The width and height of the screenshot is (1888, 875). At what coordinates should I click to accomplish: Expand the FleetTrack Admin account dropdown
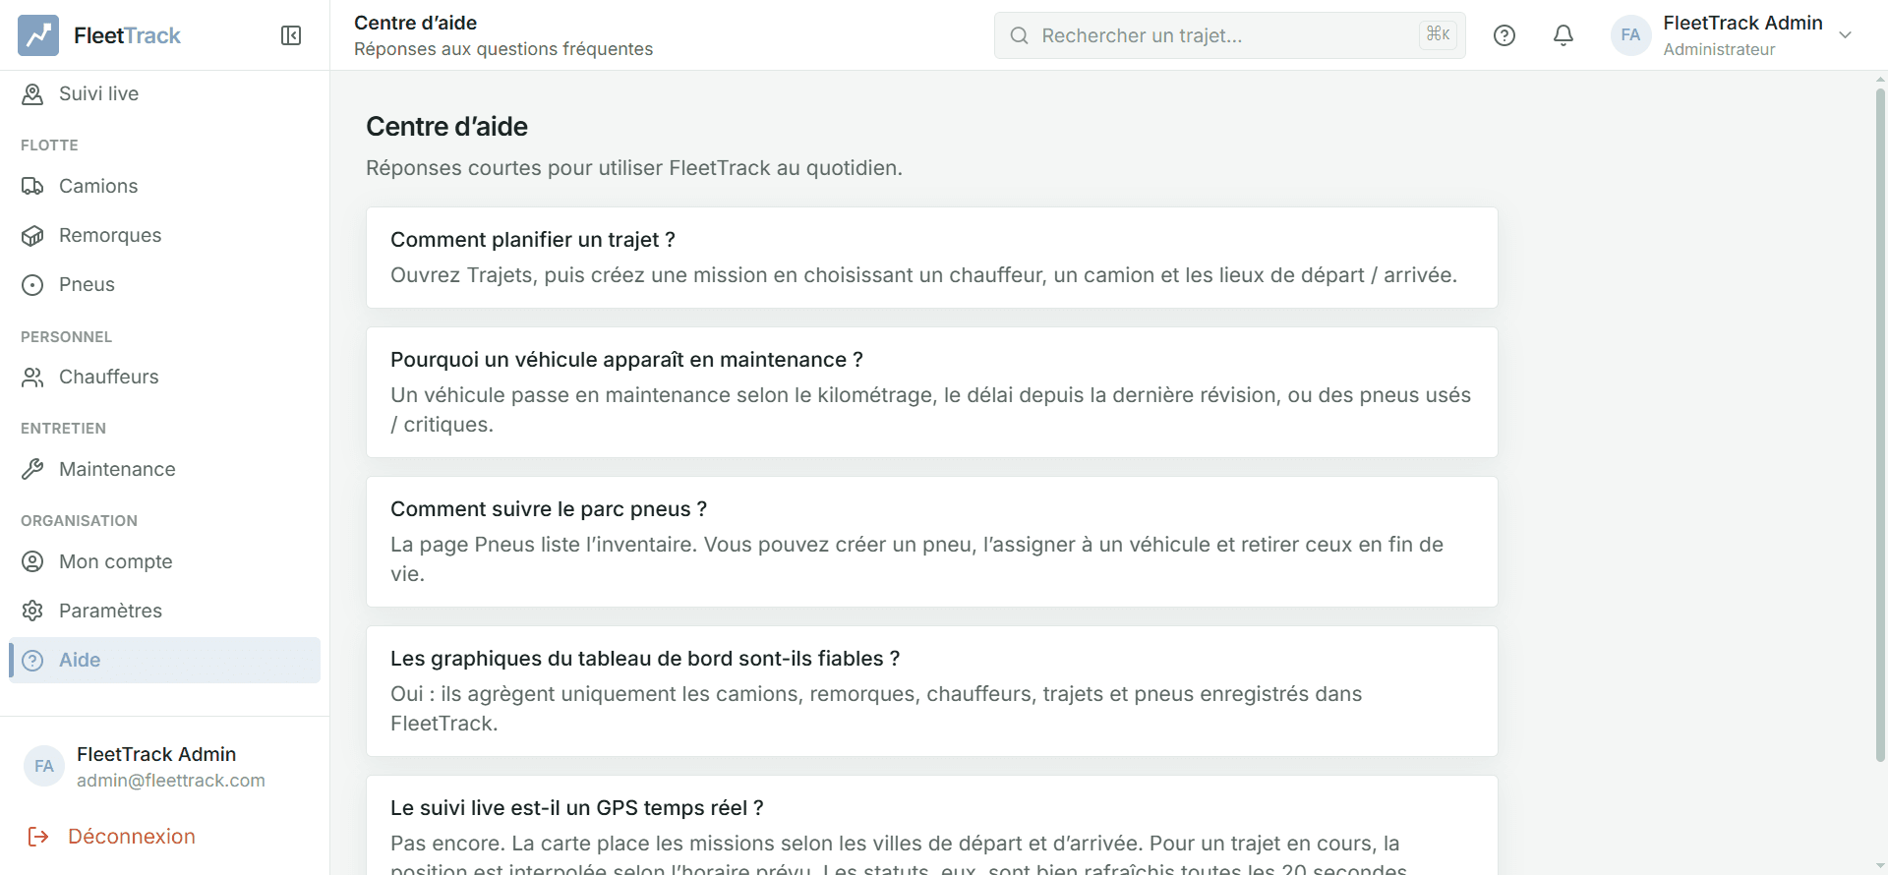coord(1846,35)
